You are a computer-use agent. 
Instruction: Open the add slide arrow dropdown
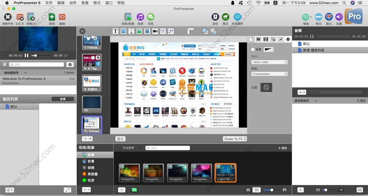point(91,139)
